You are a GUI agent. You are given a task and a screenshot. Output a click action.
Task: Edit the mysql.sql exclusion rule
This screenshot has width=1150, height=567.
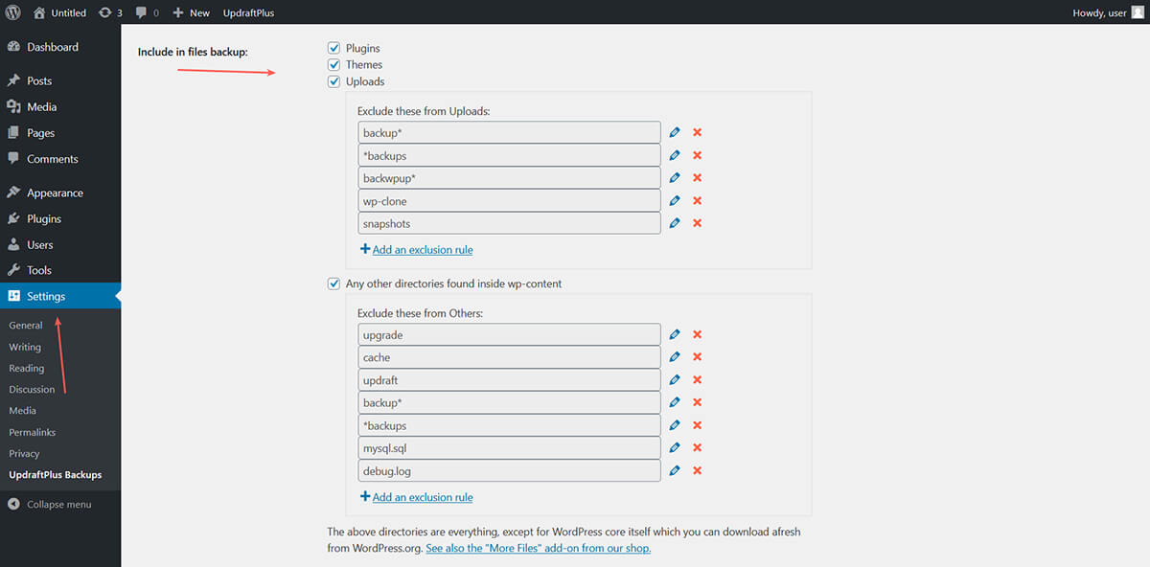pyautogui.click(x=675, y=447)
